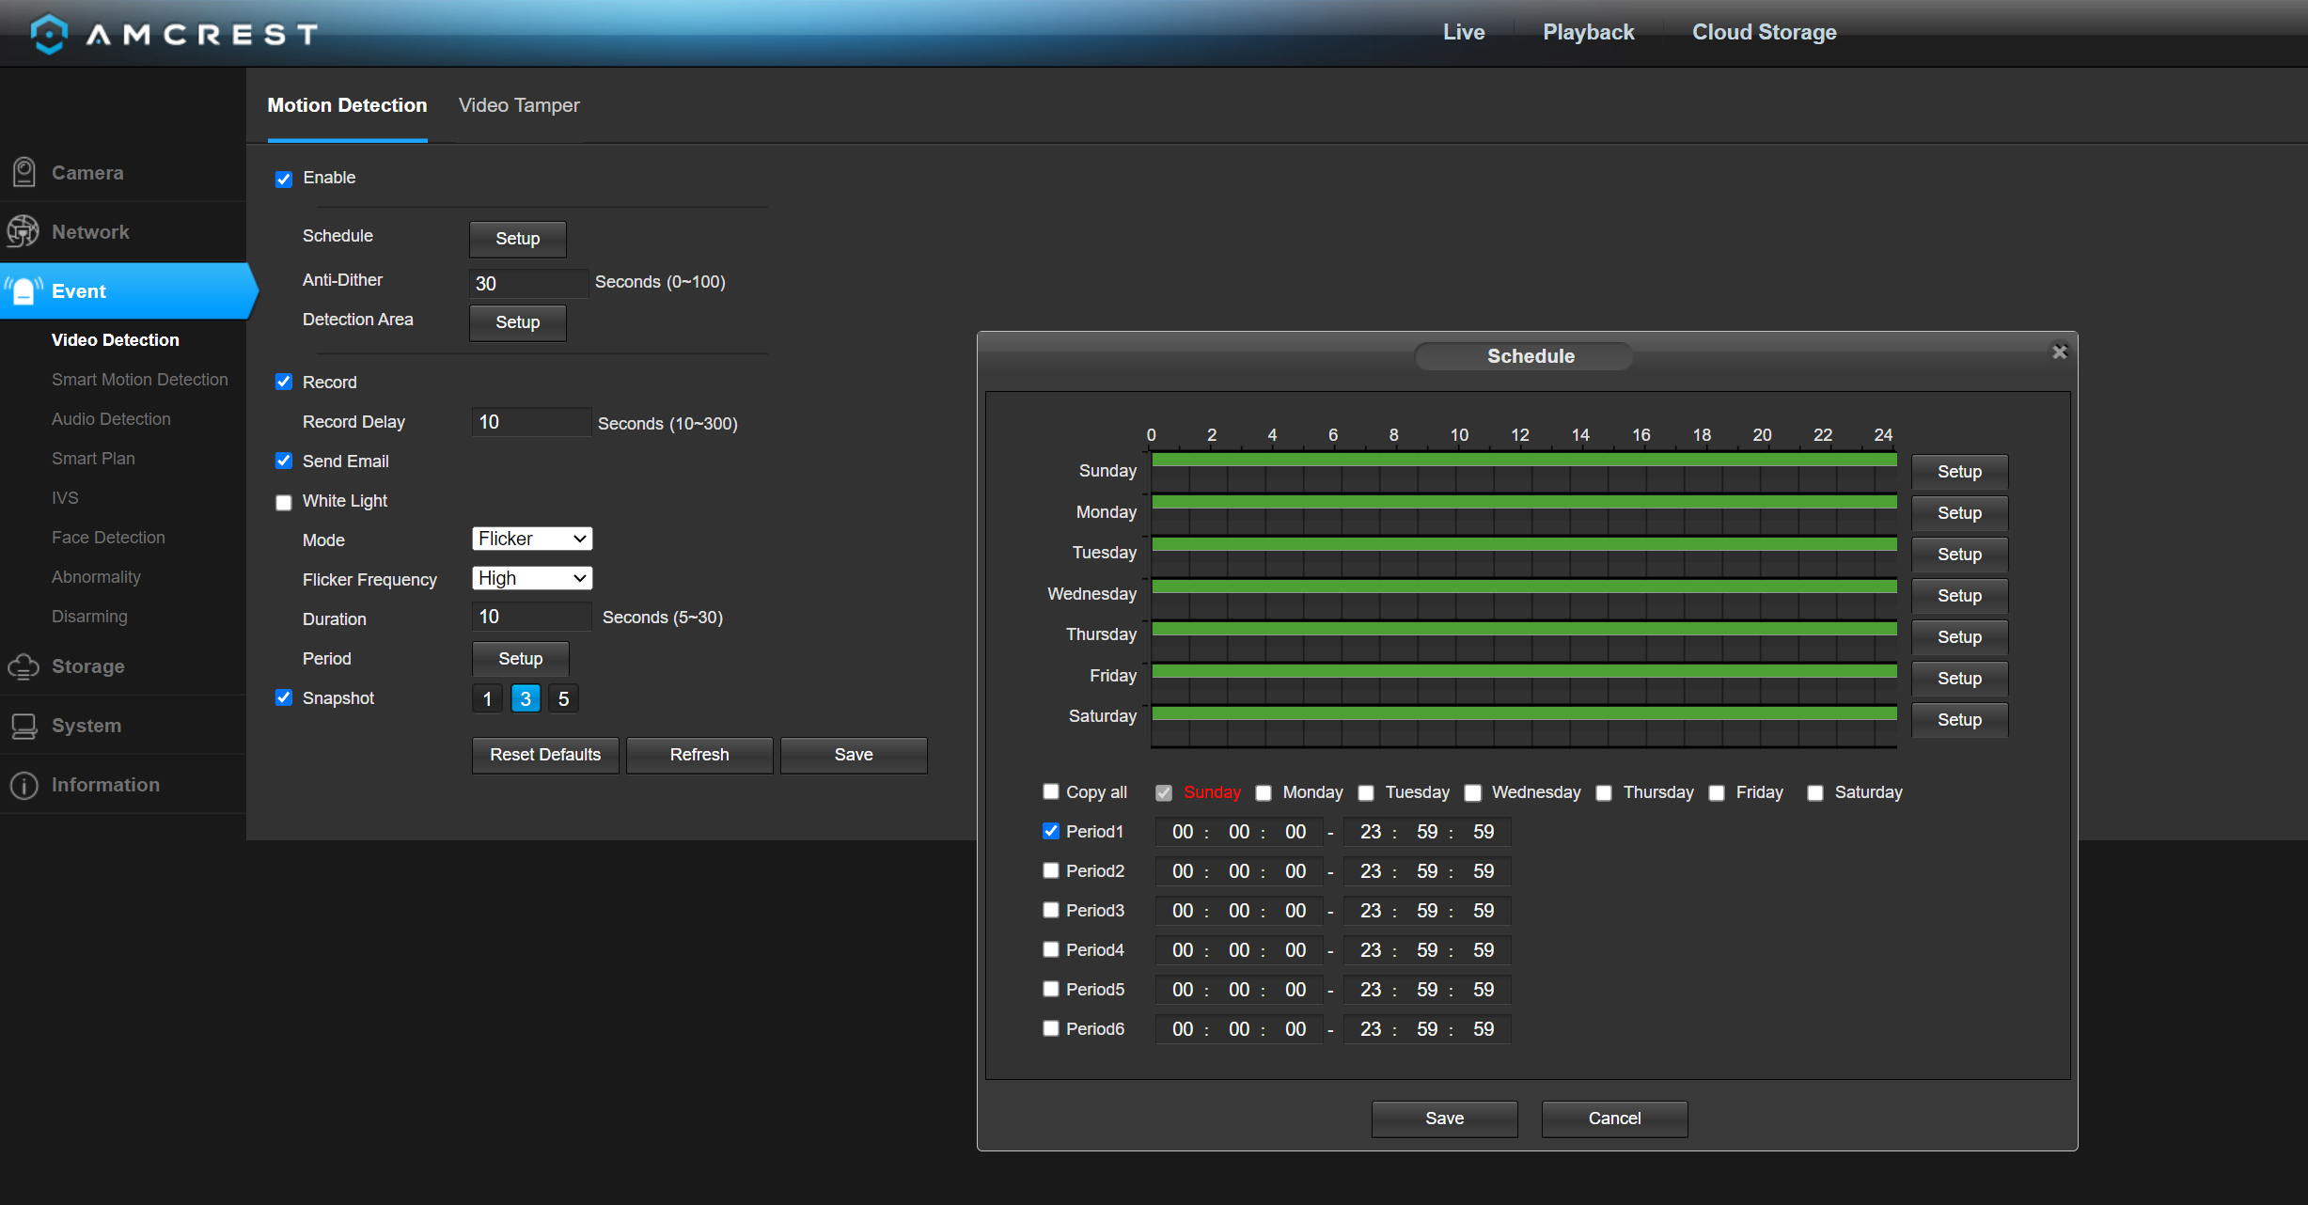
Task: Check the Wednesday copy checkbox
Action: coord(1473,793)
